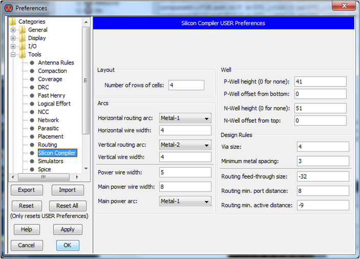Click the Number of rows of cells field
The image size is (360, 259).
(185, 85)
